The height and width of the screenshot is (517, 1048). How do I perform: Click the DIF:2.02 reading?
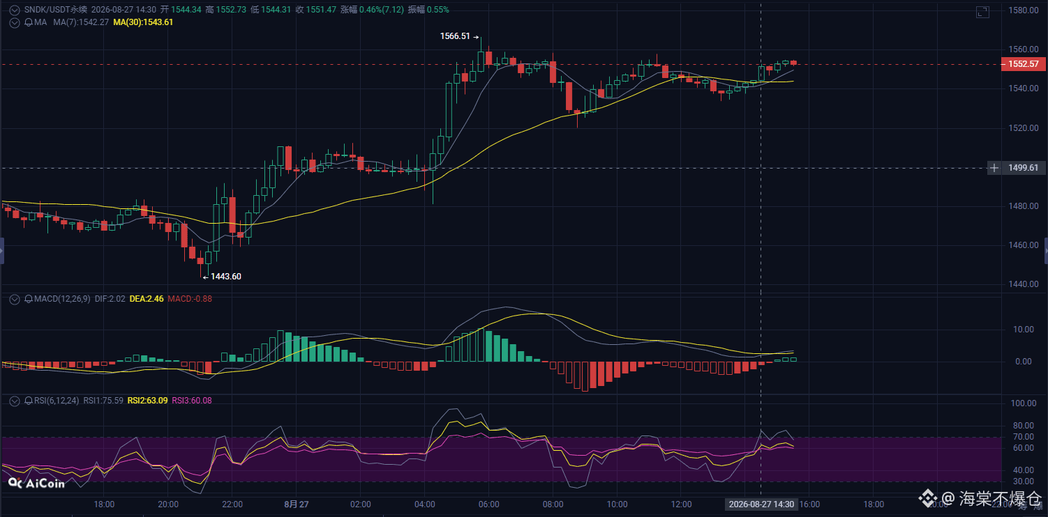click(x=110, y=299)
